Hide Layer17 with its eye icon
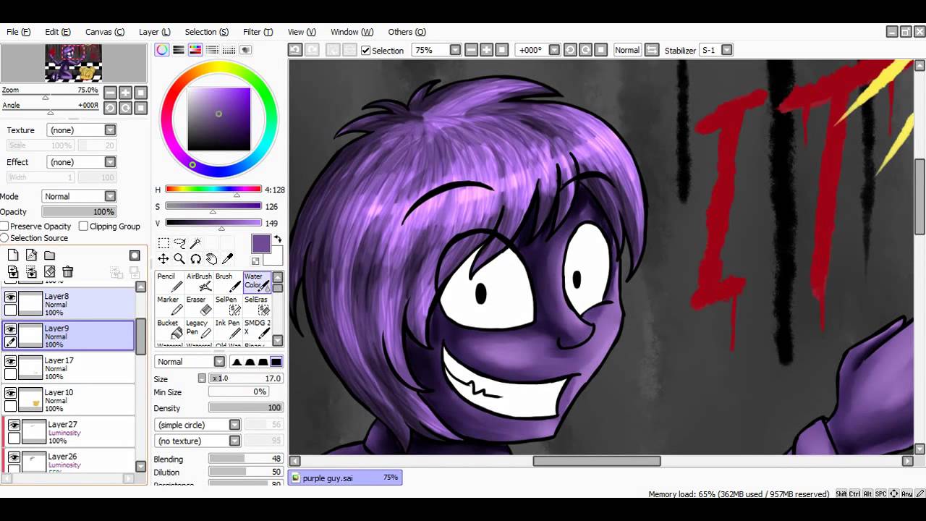The height and width of the screenshot is (521, 926). point(10,361)
